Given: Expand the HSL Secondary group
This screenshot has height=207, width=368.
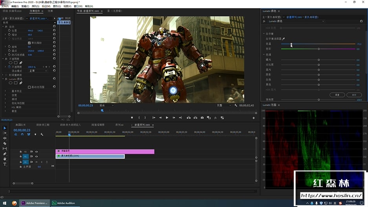Looking at the screenshot, I should coord(5,107).
